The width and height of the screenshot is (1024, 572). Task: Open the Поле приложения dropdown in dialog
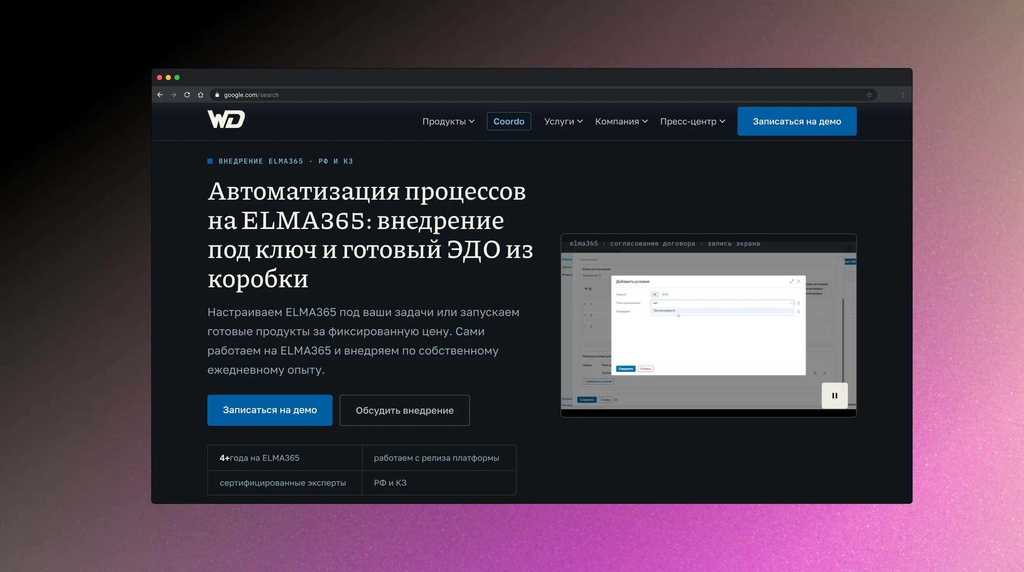722,303
